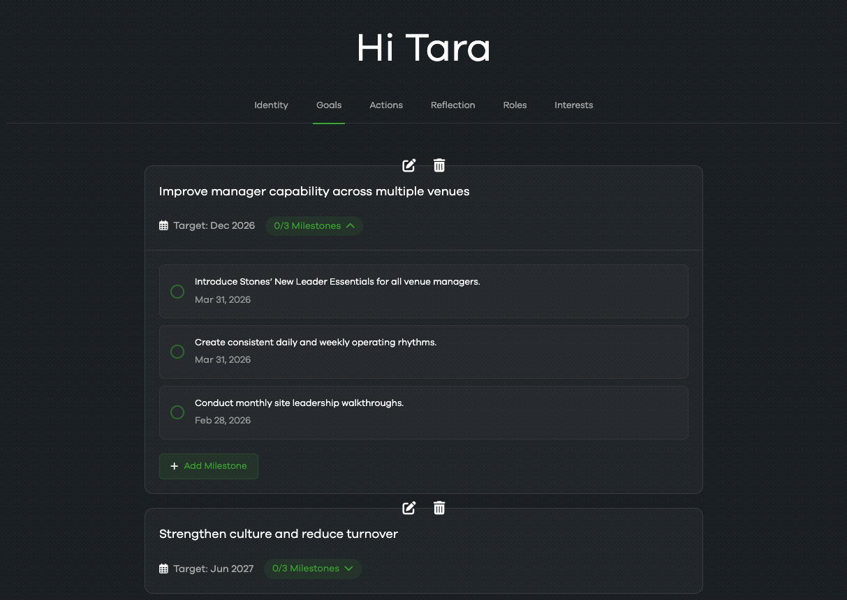Open the Roles tab
Image resolution: width=847 pixels, height=600 pixels.
point(515,105)
